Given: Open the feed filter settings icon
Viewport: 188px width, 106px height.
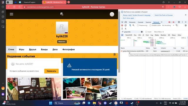Looking at the screenshot, I should click(x=115, y=54).
